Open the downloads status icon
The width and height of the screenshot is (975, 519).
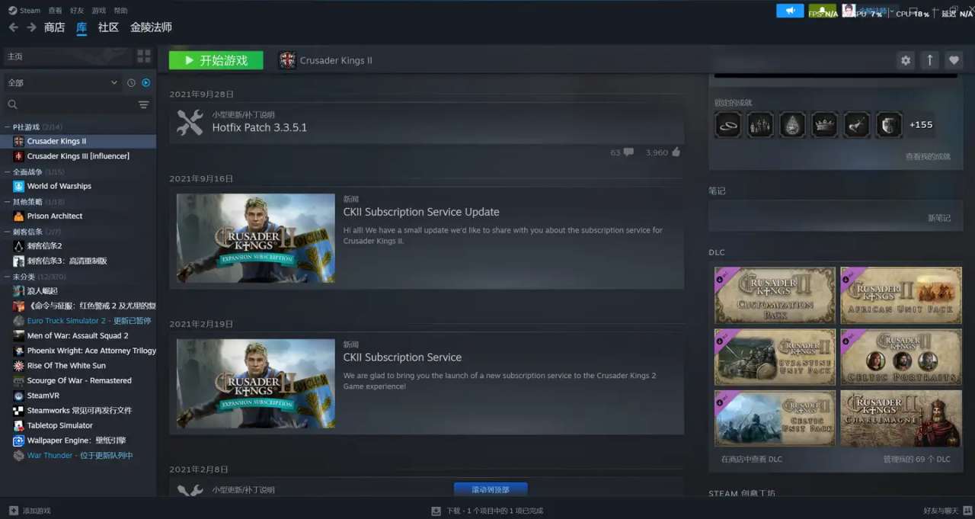point(436,511)
